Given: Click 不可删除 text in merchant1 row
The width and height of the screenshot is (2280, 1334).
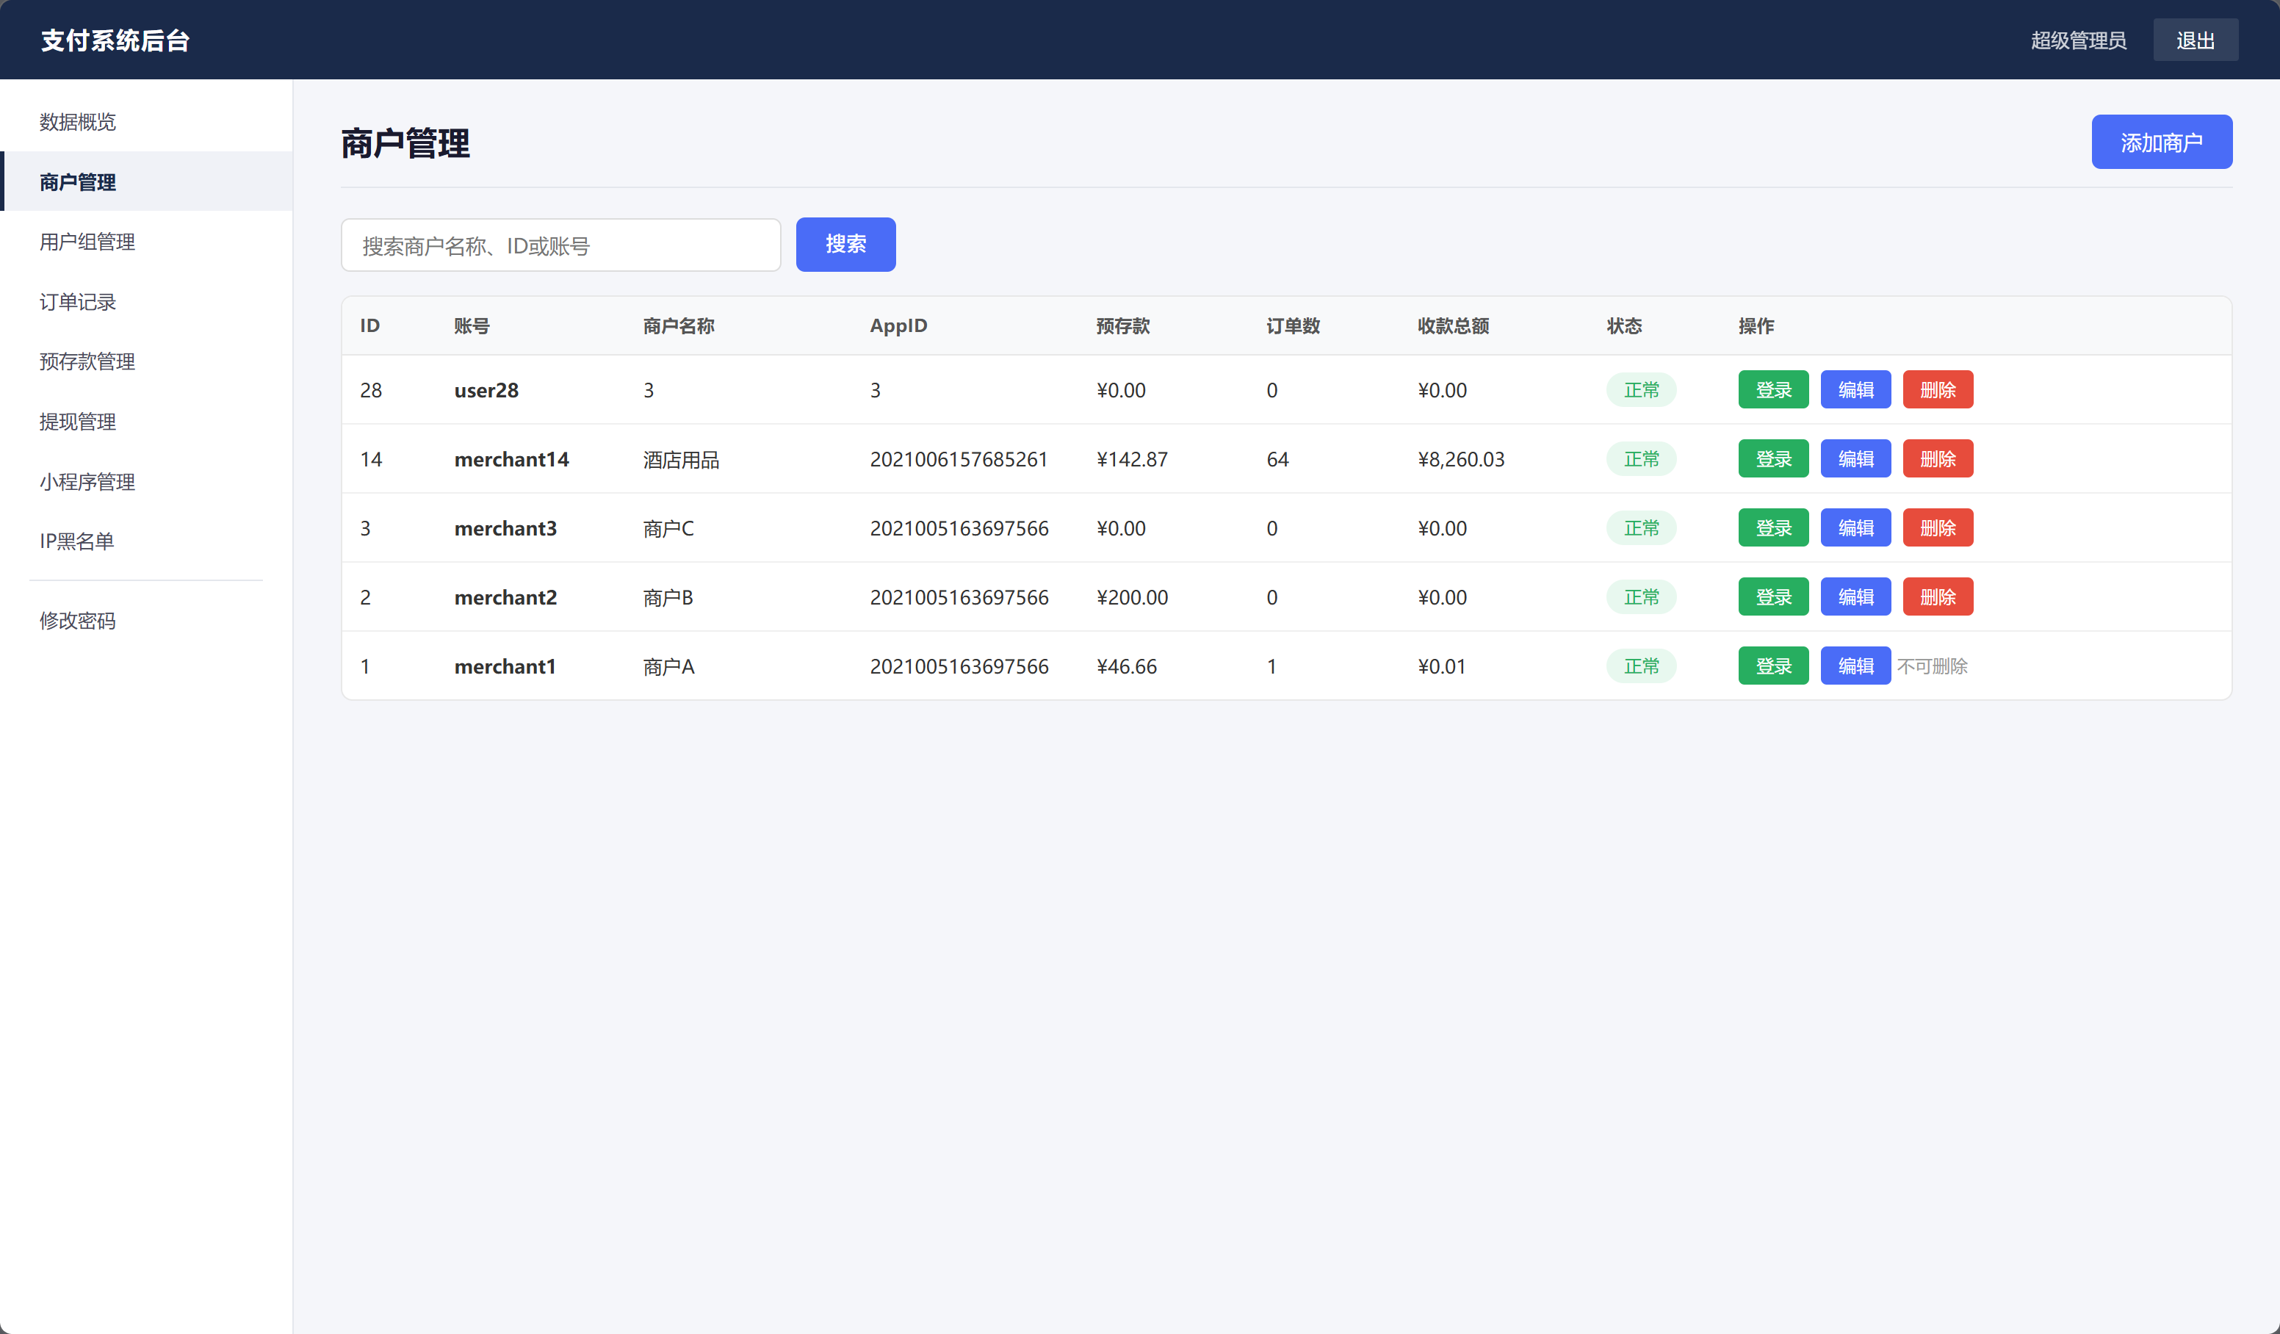Looking at the screenshot, I should [x=1933, y=666].
